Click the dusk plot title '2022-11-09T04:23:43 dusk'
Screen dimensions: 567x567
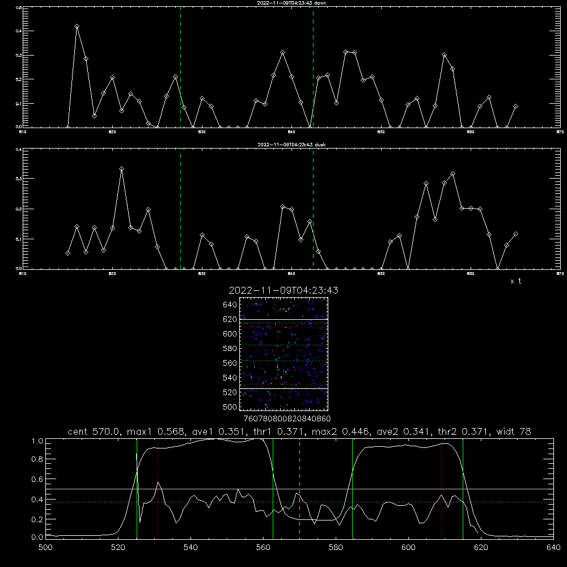coord(291,145)
